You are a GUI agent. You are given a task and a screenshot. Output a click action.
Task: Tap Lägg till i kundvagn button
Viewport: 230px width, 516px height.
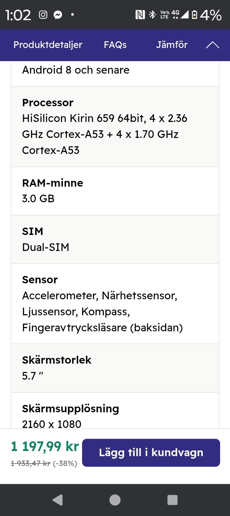coord(151,453)
